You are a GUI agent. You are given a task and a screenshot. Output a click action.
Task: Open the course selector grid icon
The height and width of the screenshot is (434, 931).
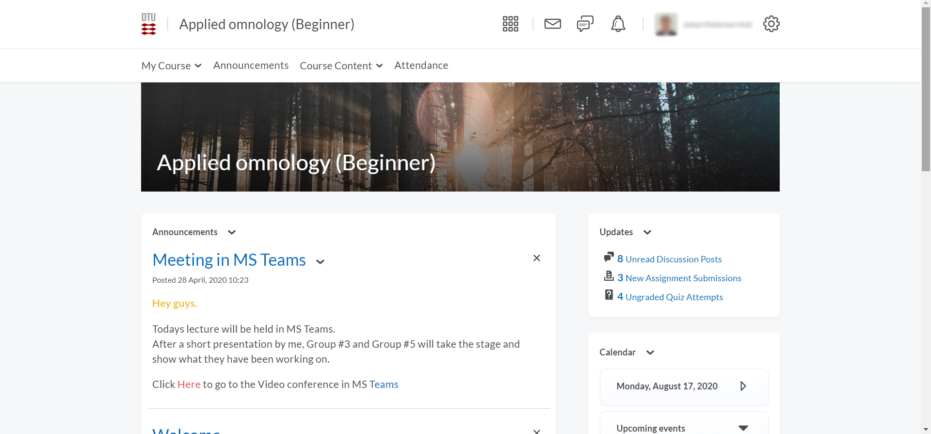510,24
